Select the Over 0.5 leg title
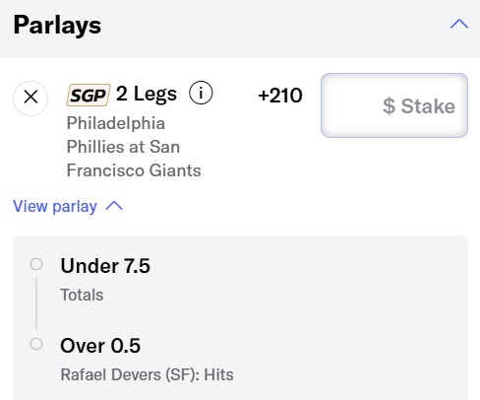Viewport: 480px width, 400px height. pyautogui.click(x=100, y=346)
